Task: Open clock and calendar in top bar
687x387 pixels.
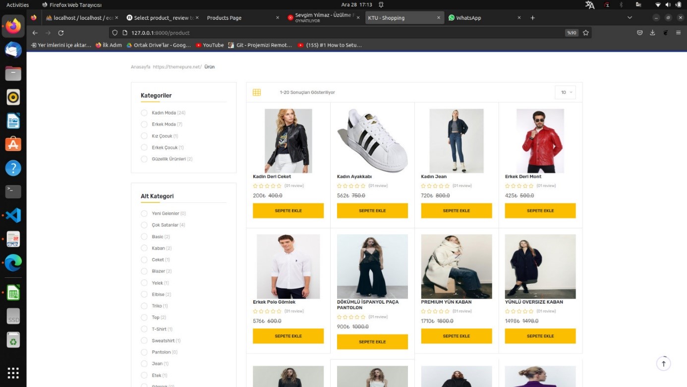Action: click(356, 4)
